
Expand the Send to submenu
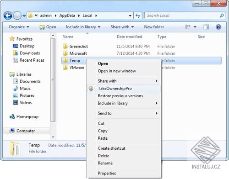(x=124, y=113)
